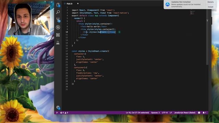This screenshot has width=219, height=123.
Task: Click 'container2:{' on line 23
Action: coord(80,68)
